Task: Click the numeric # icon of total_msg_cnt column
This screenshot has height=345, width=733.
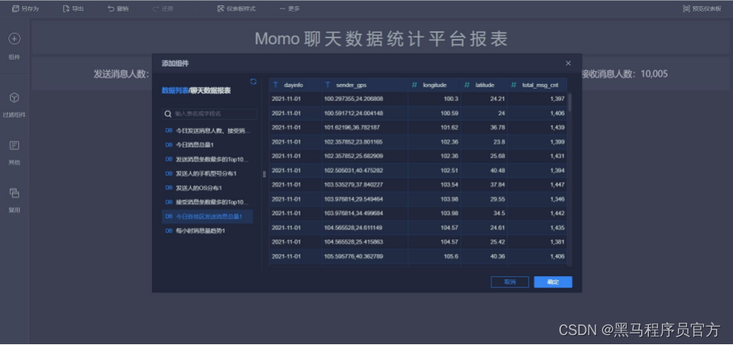Action: click(x=514, y=85)
